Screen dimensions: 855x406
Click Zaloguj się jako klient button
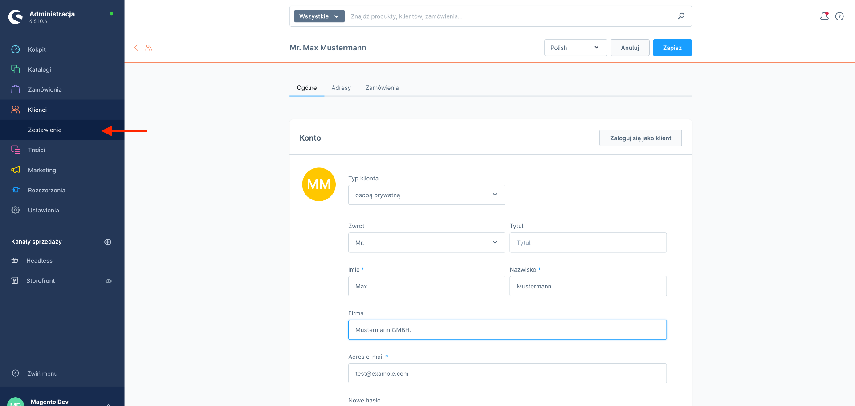click(x=640, y=138)
